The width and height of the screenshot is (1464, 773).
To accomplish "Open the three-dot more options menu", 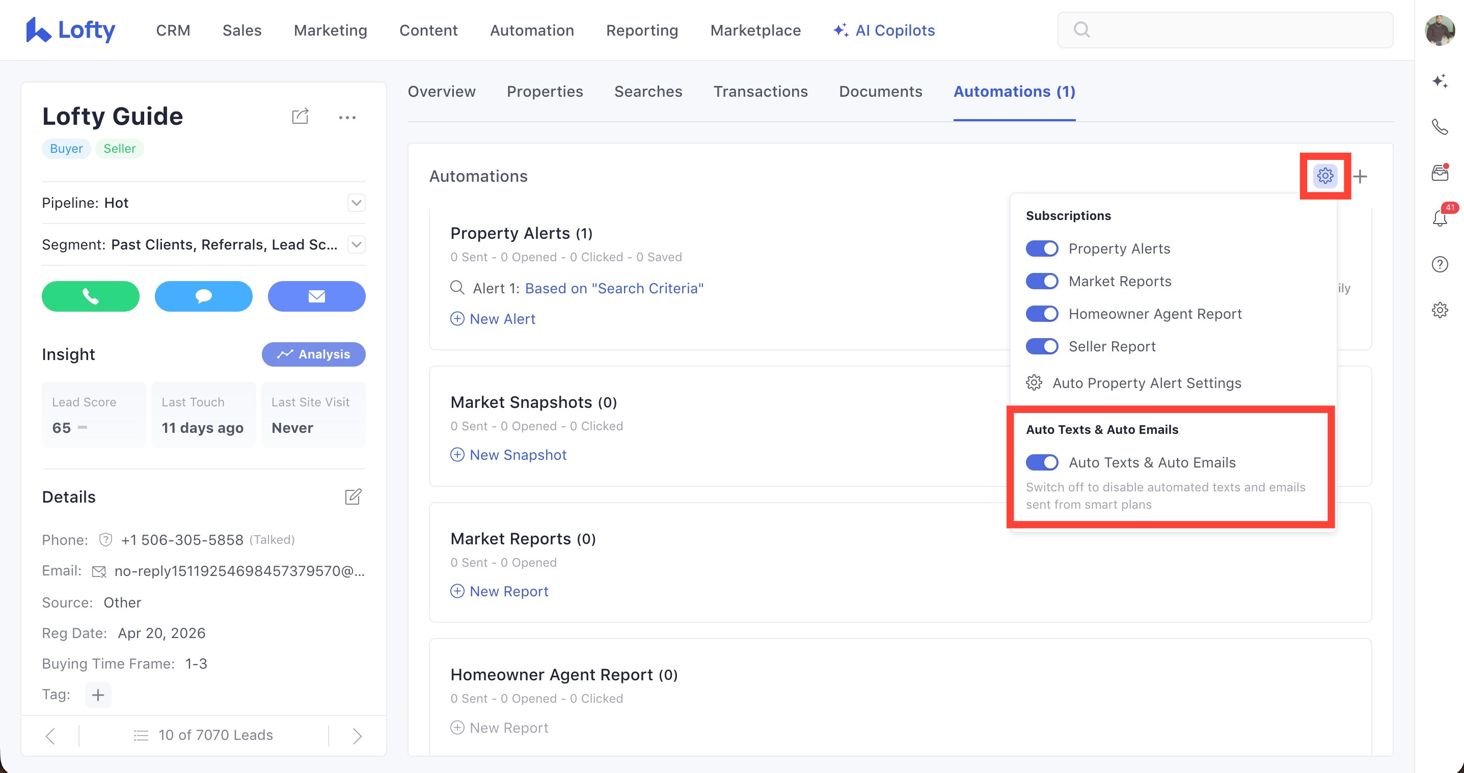I will coord(347,118).
